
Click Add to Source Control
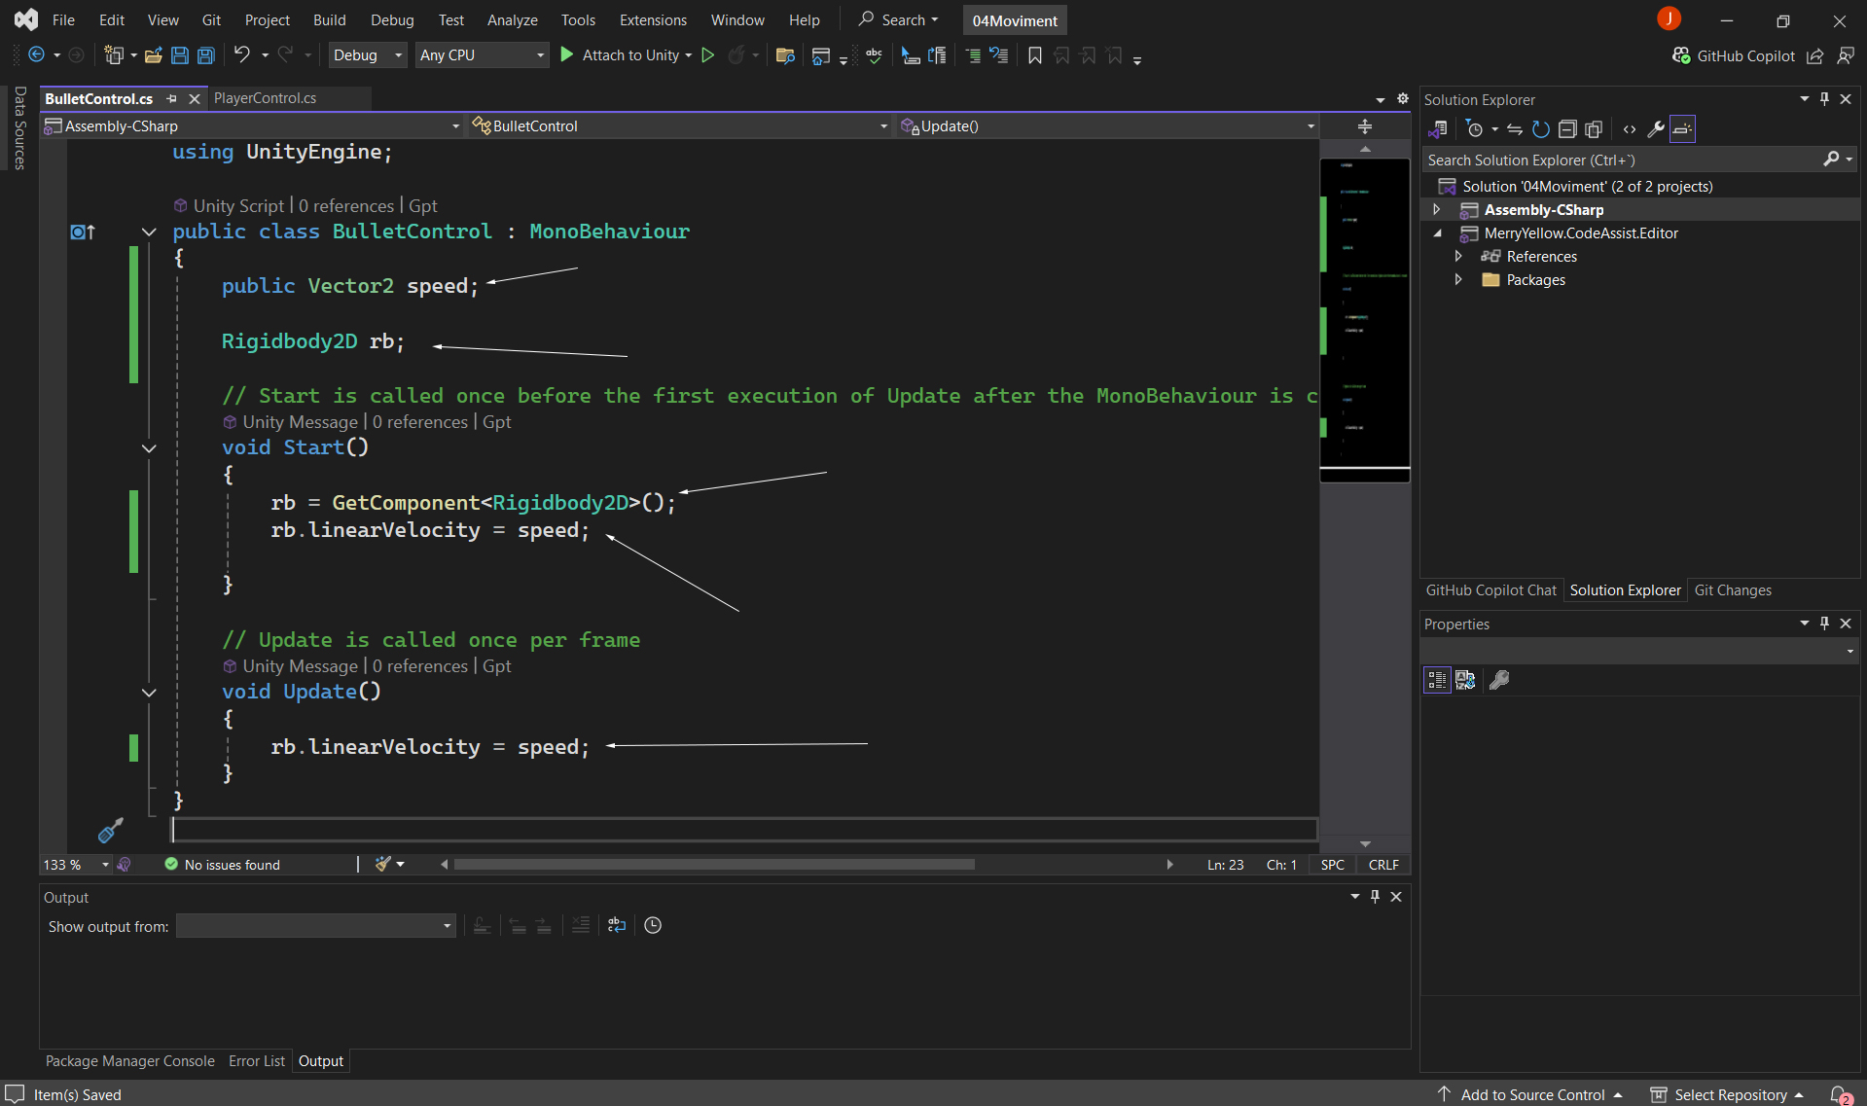click(x=1532, y=1094)
